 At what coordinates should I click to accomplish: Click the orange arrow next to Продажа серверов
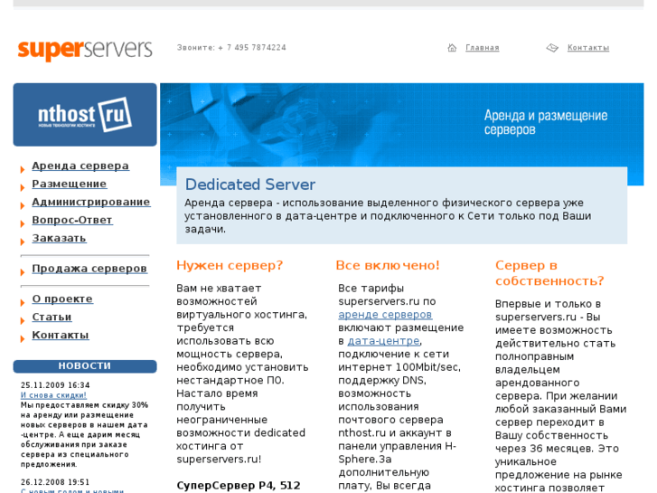pyautogui.click(x=23, y=272)
